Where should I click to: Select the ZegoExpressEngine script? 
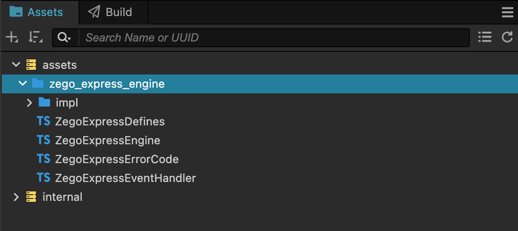click(x=107, y=140)
